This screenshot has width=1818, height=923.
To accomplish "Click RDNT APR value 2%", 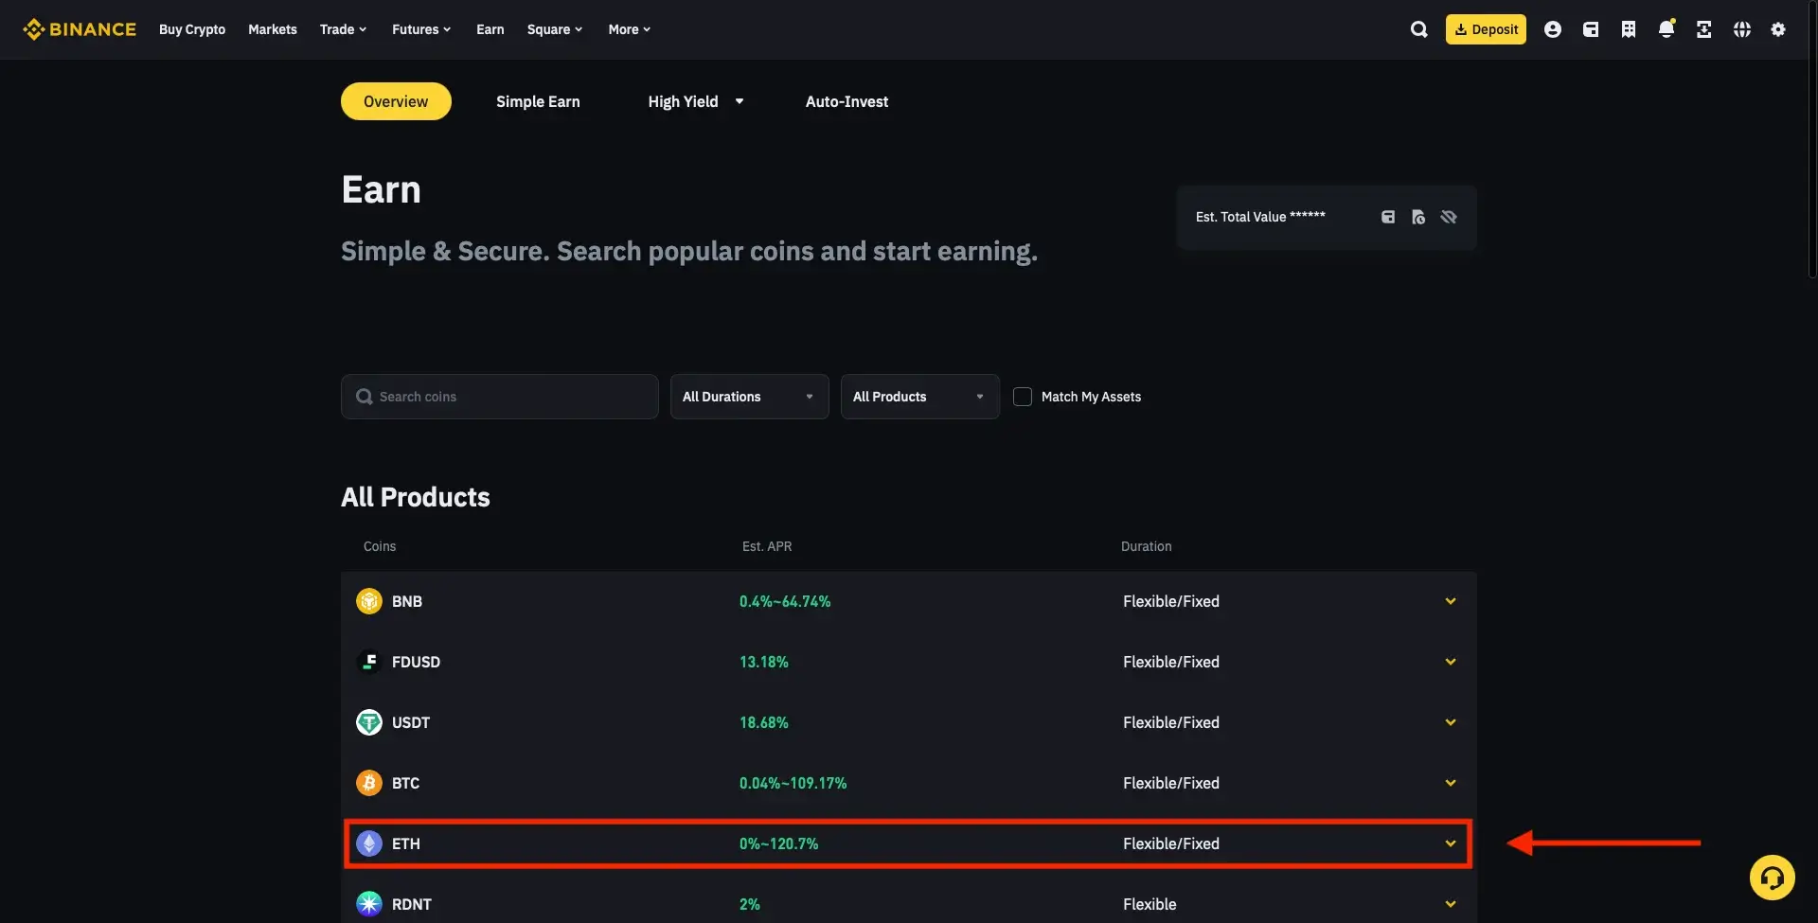I will 750,904.
